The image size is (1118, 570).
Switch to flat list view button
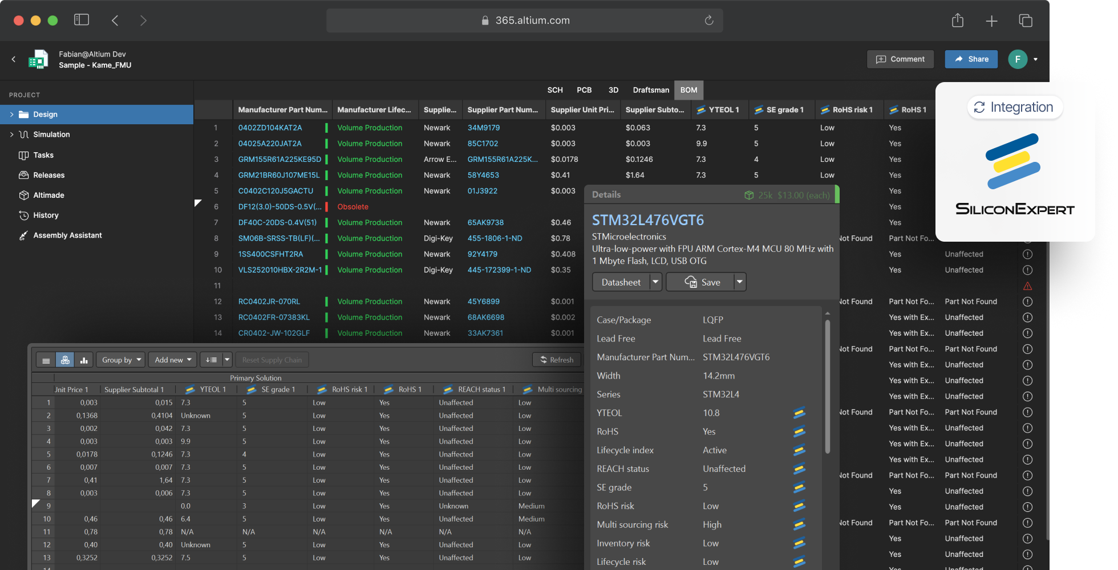[46, 360]
